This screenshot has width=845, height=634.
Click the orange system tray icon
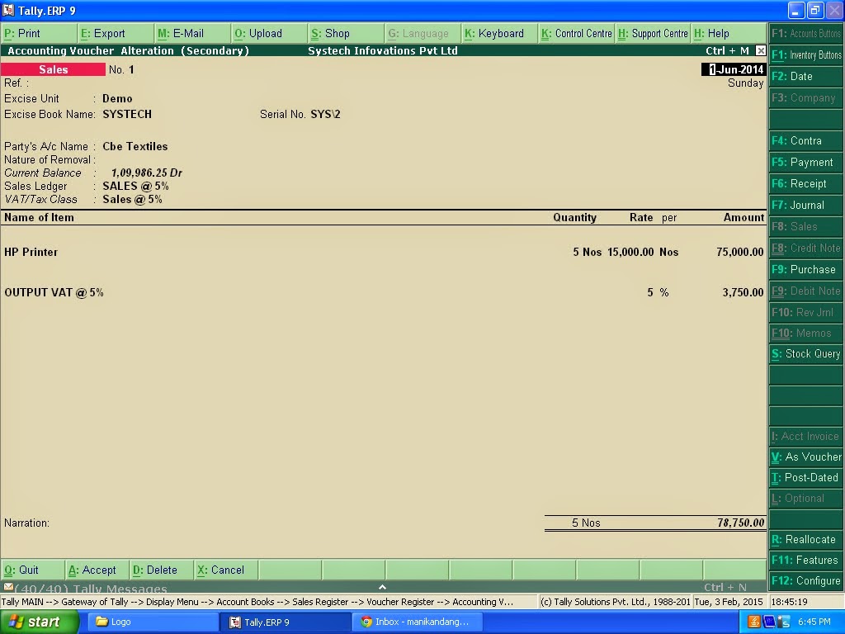click(x=754, y=622)
